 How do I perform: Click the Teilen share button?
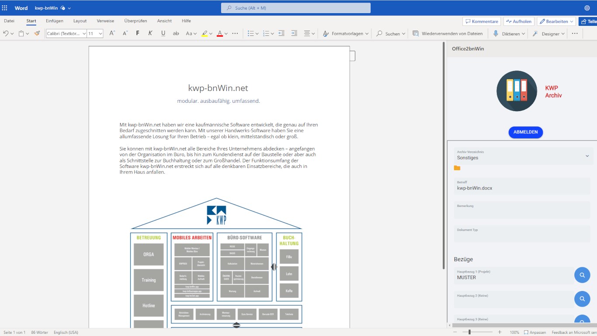click(588, 21)
